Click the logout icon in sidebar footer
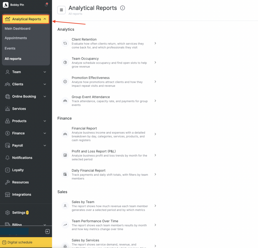 pyautogui.click(x=47, y=231)
